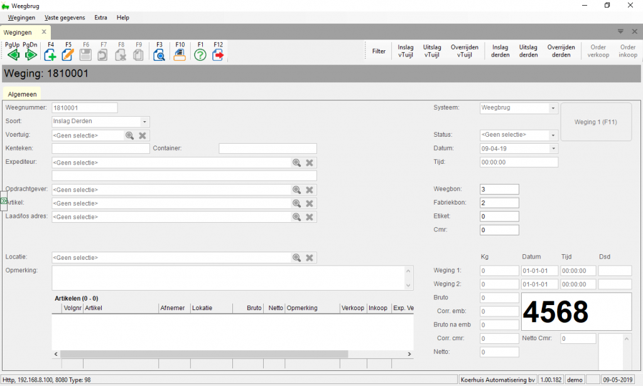Open help with F1 question icon
The width and height of the screenshot is (643, 386).
tap(200, 55)
